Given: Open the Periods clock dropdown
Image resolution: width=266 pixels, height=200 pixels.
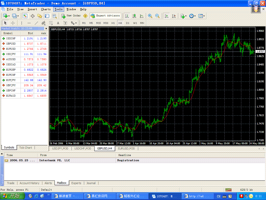Looking at the screenshot, I should [192, 16].
